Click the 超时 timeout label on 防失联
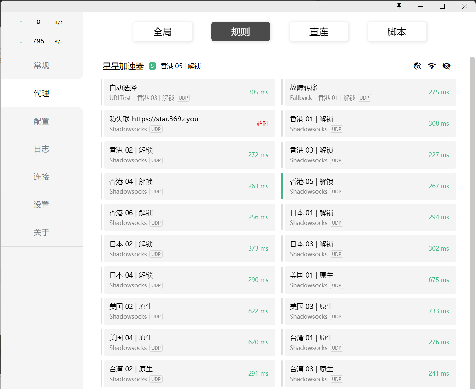The image size is (476, 389). pos(262,124)
